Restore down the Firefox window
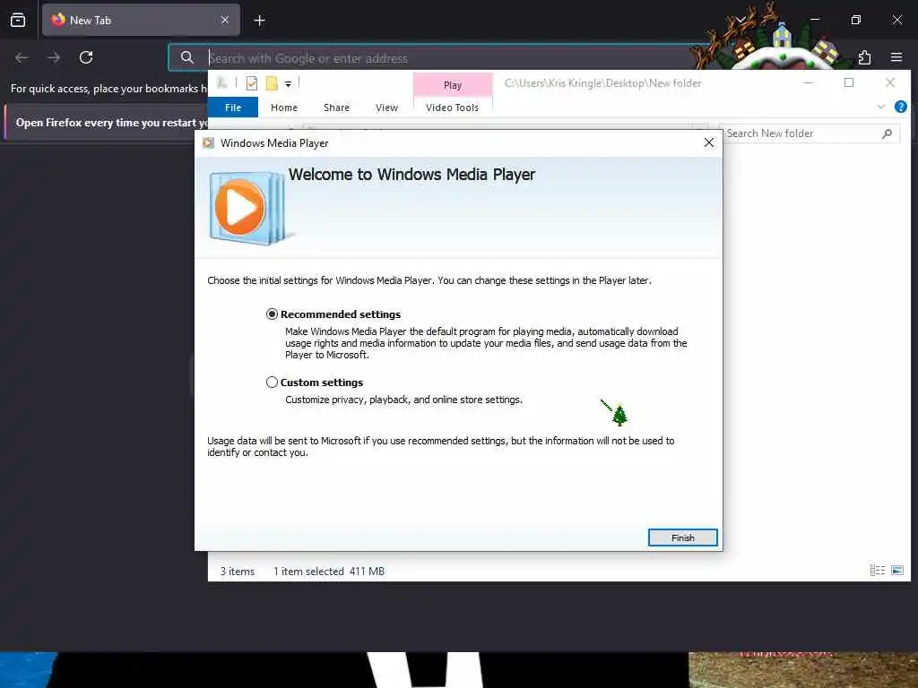 855,20
